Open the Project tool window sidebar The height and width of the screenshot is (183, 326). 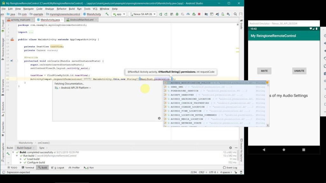(3, 26)
